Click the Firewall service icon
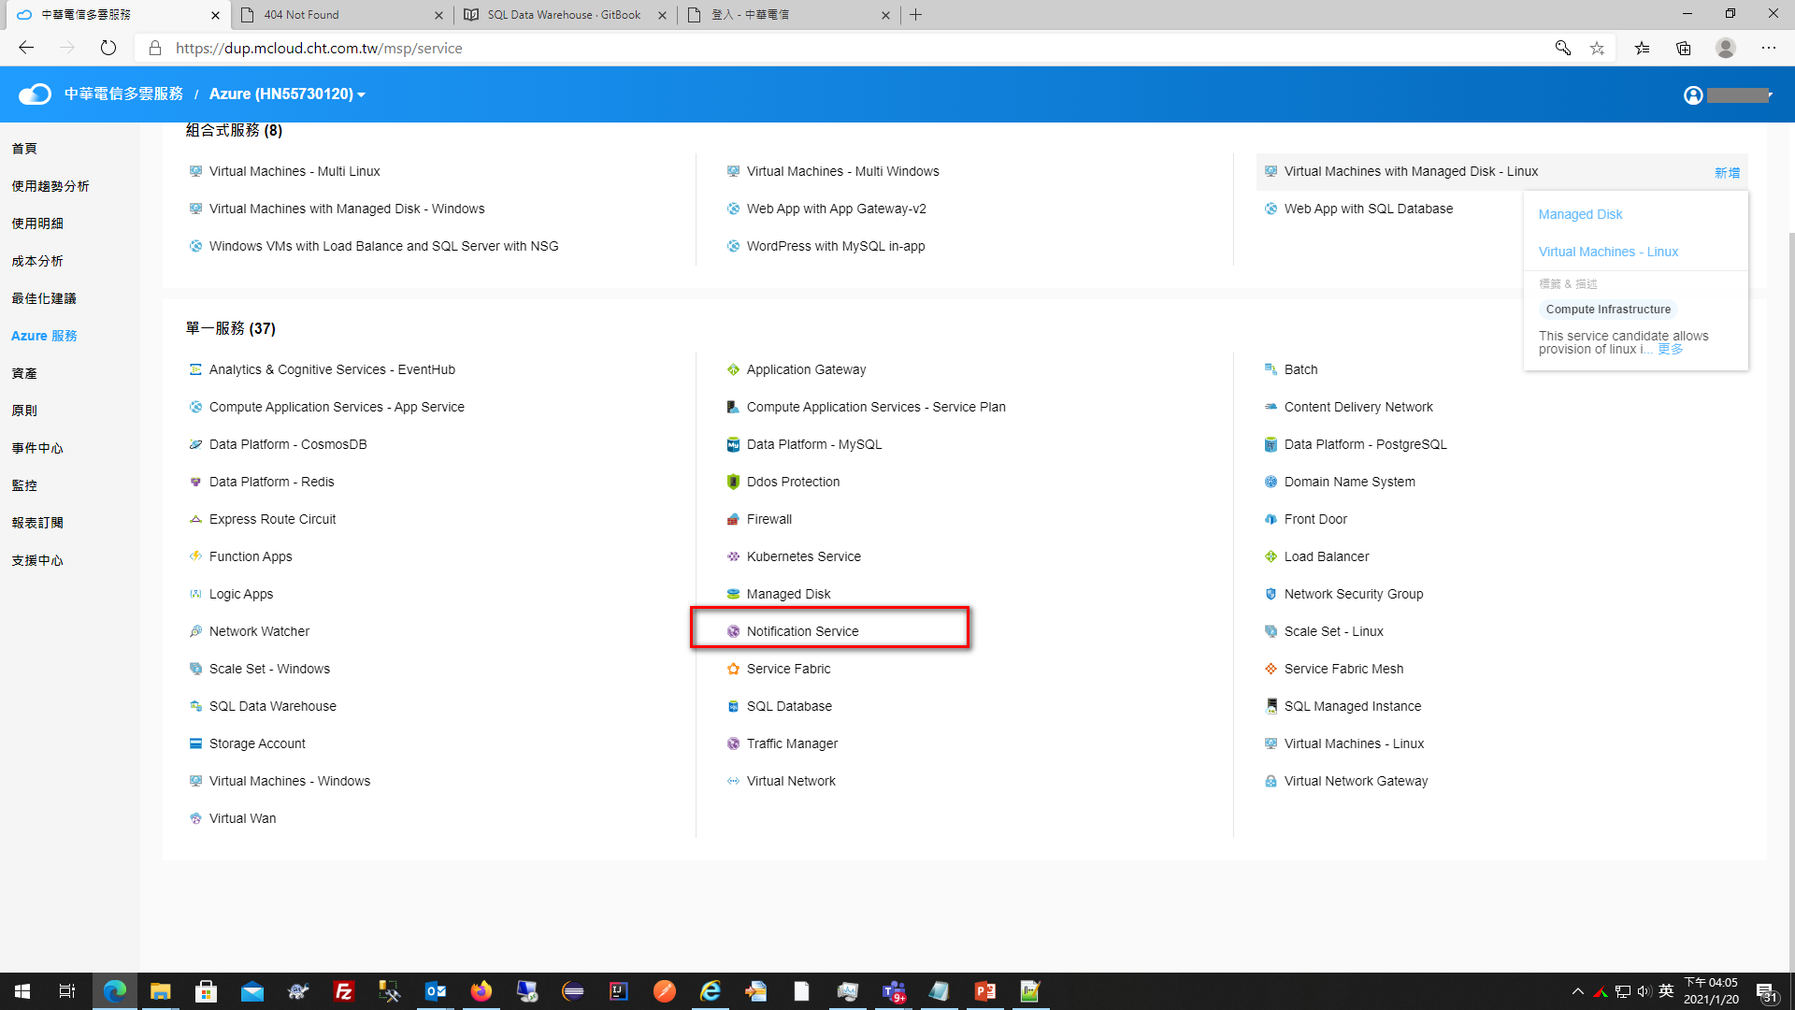 point(733,519)
